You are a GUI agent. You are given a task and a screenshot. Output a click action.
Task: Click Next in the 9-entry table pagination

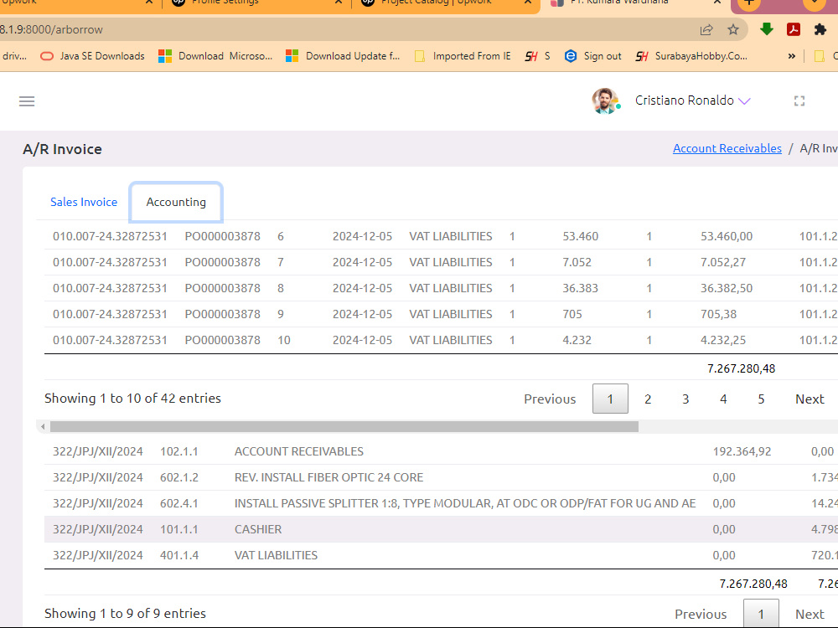point(810,614)
